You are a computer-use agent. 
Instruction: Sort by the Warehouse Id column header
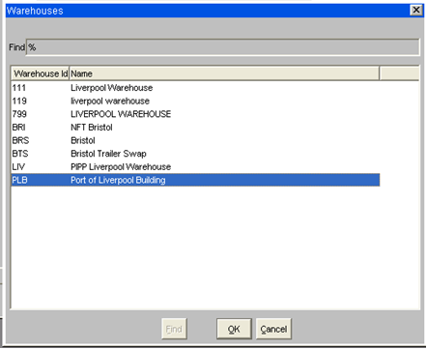(41, 73)
